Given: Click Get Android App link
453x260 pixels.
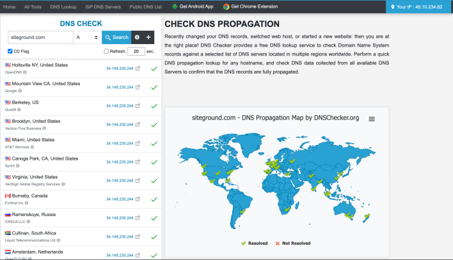Looking at the screenshot, I should (193, 6).
